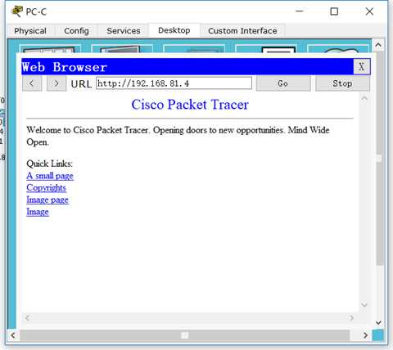
Task: Click the Desktop pane scroll left arrow
Action: pyautogui.click(x=12, y=335)
